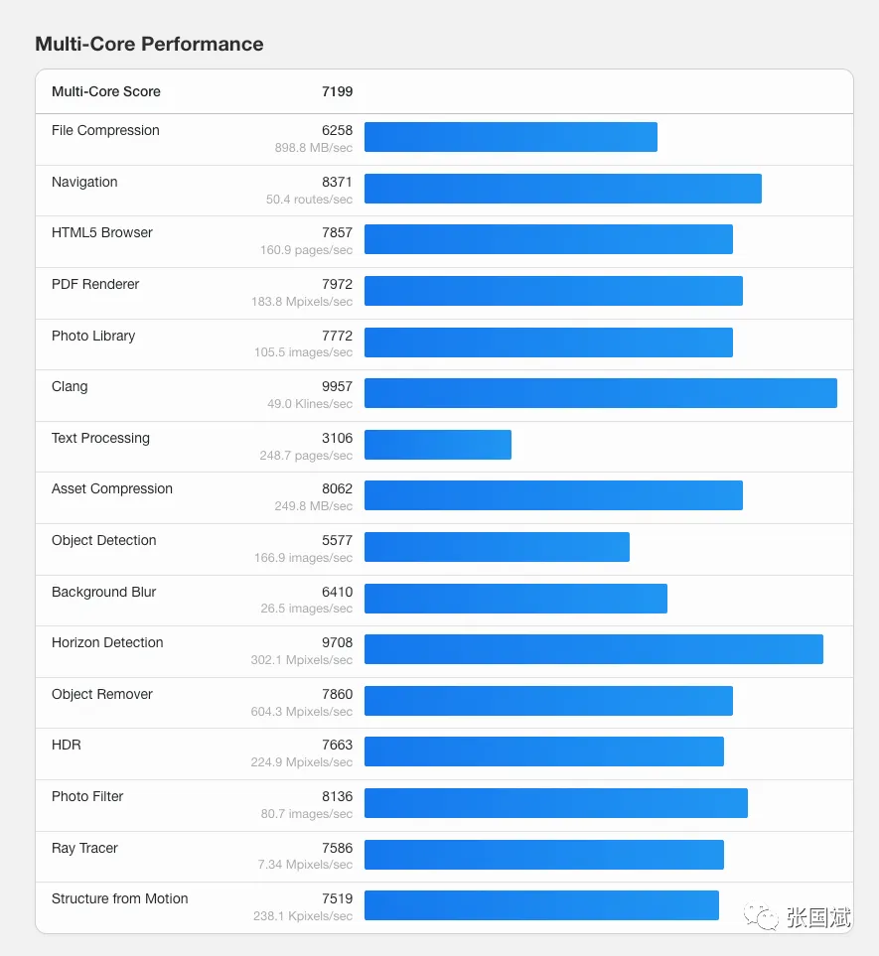
Task: Click the Text Processing short bar
Action: (438, 445)
